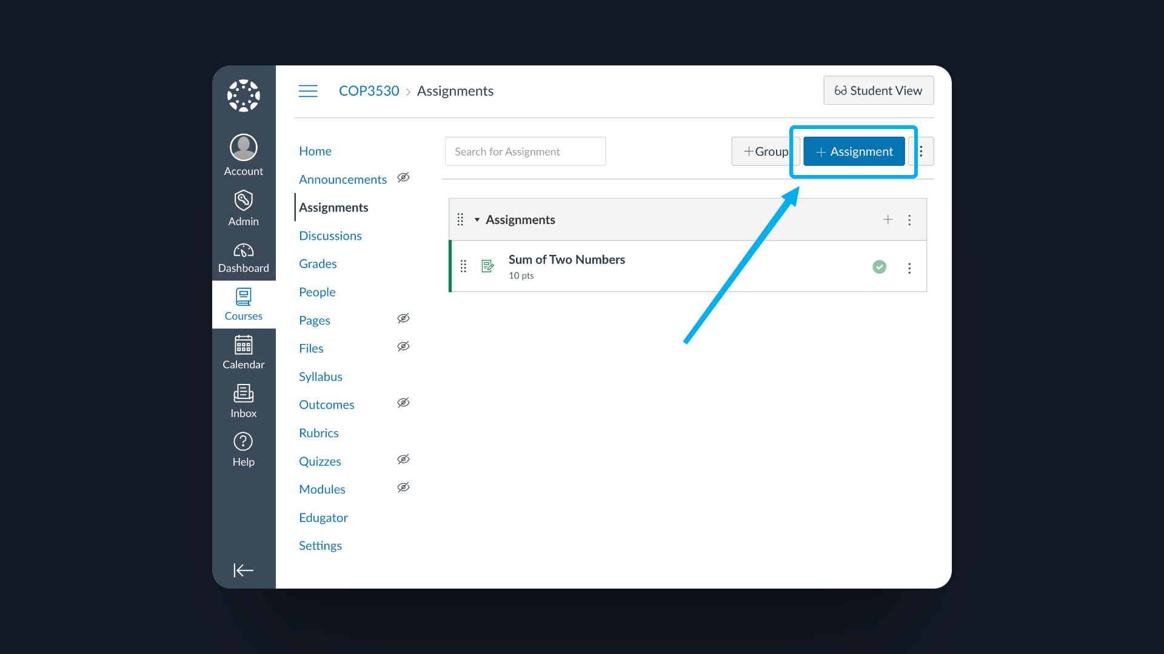Click the Assignment button
Image resolution: width=1164 pixels, height=654 pixels.
[853, 151]
